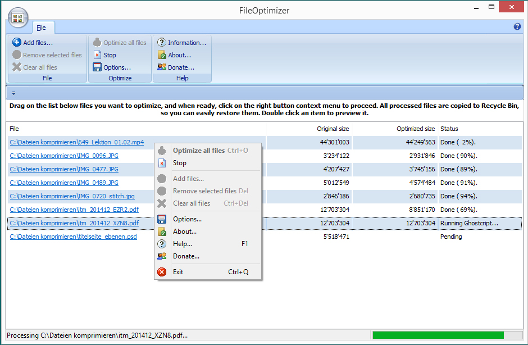Click Donate people icon in ribbon
Image resolution: width=528 pixels, height=345 pixels.
click(162, 67)
